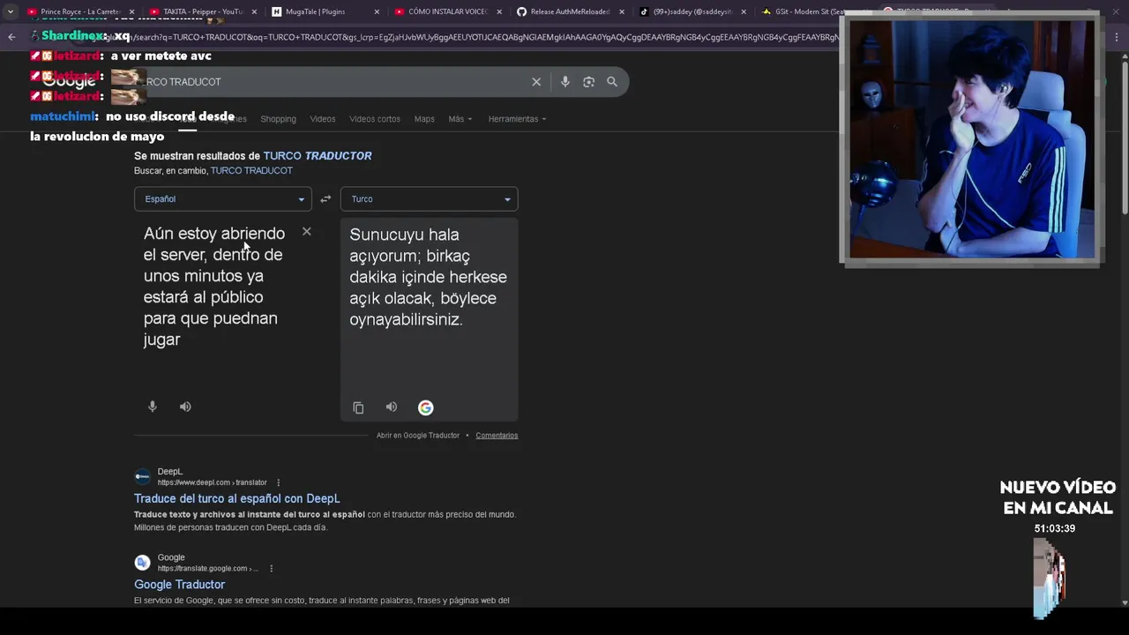1129x635 pixels.
Task: Close the CÓMO INSTALAR VOICECHAT tab
Action: (x=499, y=12)
